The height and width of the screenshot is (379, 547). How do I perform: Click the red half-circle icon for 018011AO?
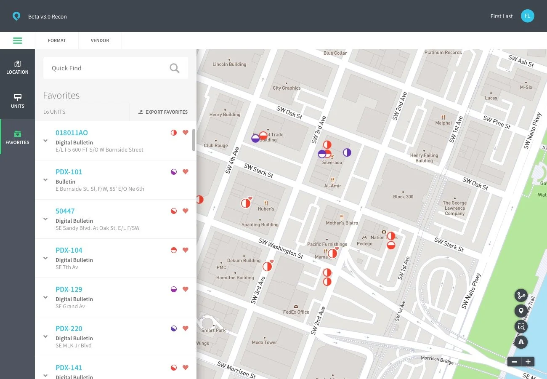tap(174, 133)
